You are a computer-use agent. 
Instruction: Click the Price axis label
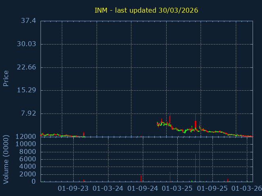pos(6,78)
